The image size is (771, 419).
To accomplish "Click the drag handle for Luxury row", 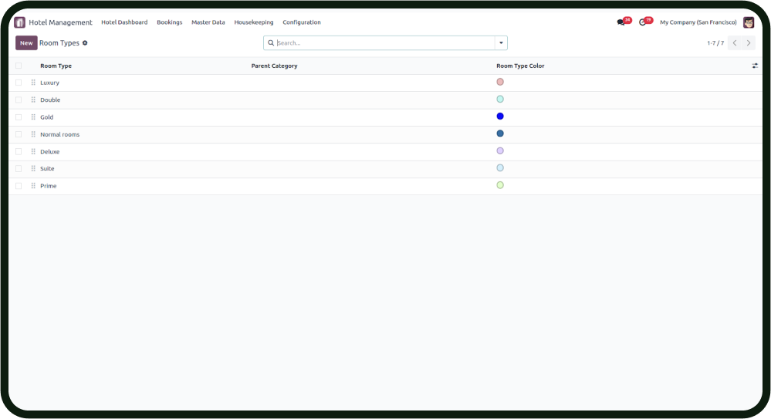I will point(33,83).
